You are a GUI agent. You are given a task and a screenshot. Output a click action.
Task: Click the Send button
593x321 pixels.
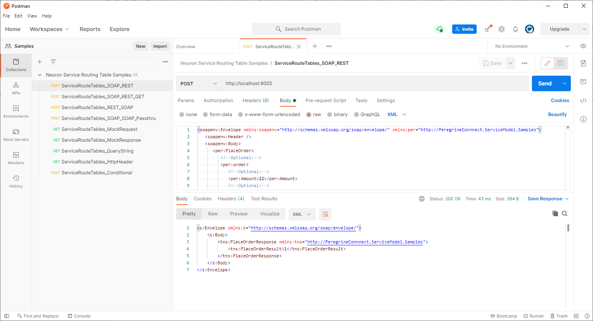545,83
